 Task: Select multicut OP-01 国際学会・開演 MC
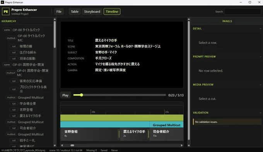point(32,73)
